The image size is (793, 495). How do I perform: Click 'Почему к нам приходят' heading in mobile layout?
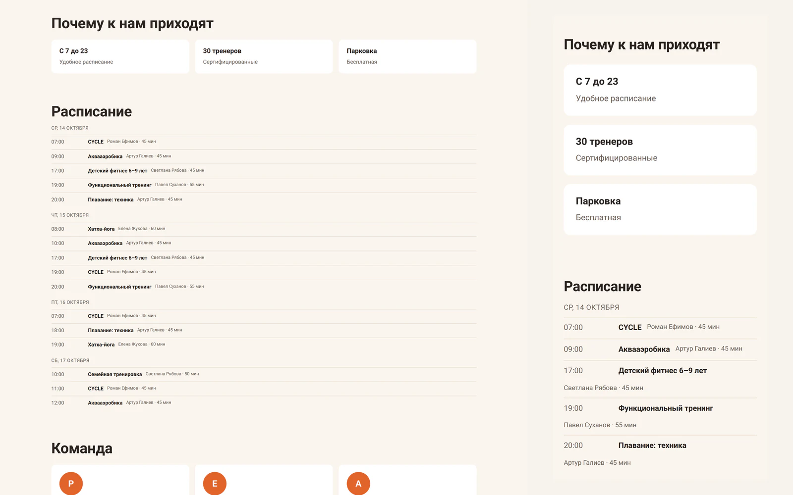click(x=642, y=45)
